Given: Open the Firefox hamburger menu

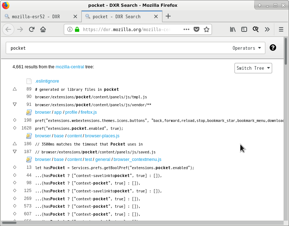Looking at the screenshot, I should (281, 29).
